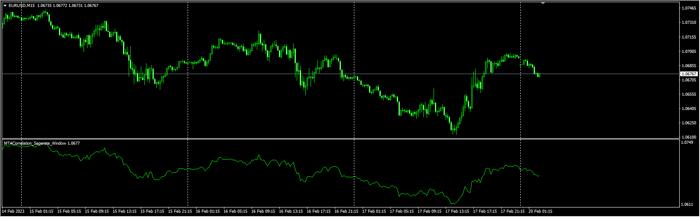Click the 16 Feb 05:15 time label
This screenshot has height=217, width=700.
point(236,212)
